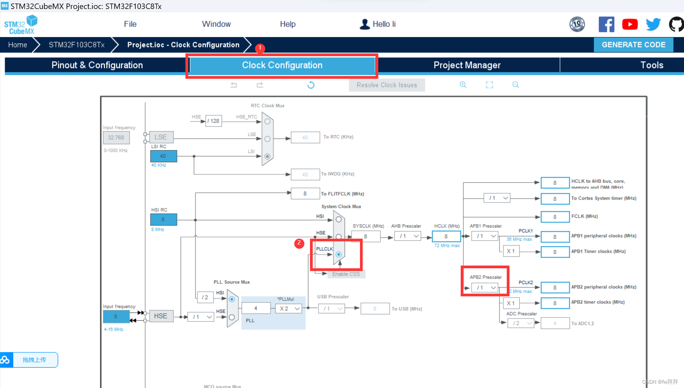The width and height of the screenshot is (684, 388).
Task: Open the USB Prescaler dropdown
Action: 331,308
